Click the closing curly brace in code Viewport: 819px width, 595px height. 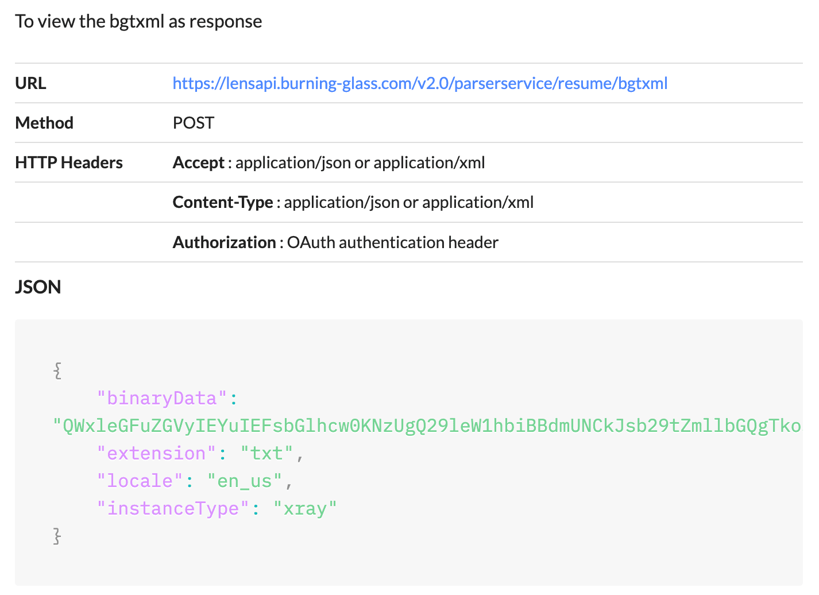point(57,536)
